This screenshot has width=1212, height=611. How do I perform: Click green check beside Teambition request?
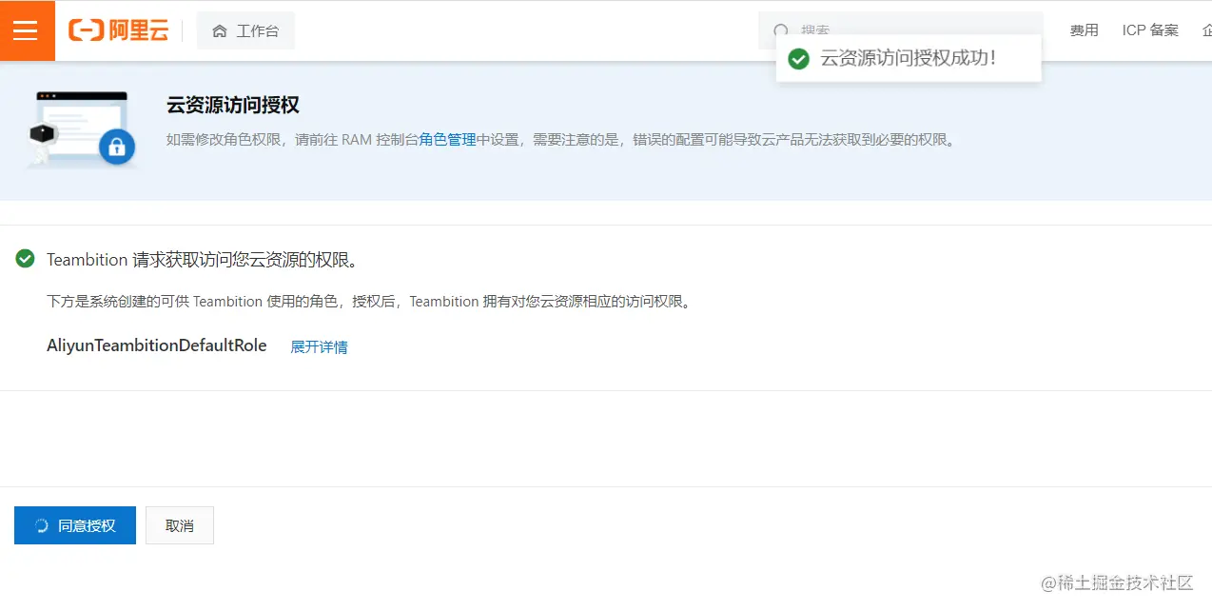(x=26, y=259)
